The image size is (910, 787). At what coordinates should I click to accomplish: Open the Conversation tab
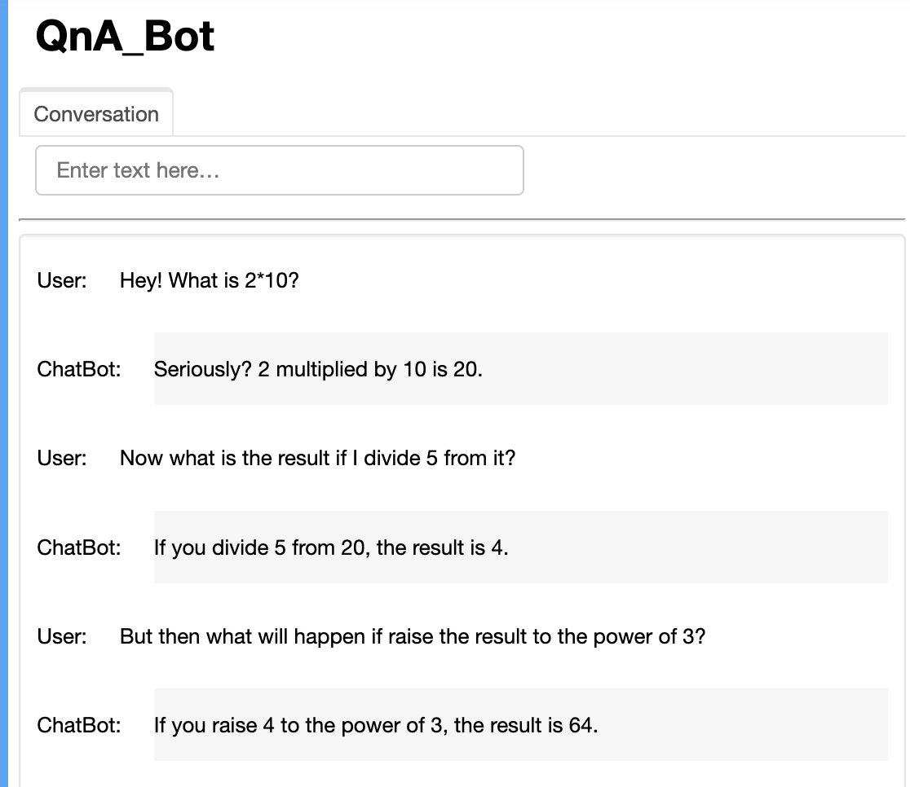coord(96,114)
